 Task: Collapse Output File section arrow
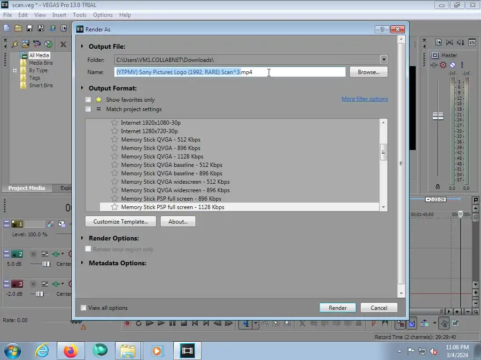(82, 46)
